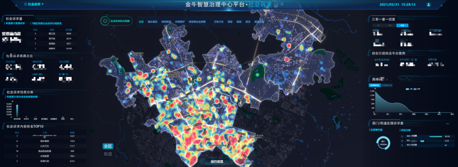
Task: Open the 运行总览 bottom tab
Action: tap(217, 161)
